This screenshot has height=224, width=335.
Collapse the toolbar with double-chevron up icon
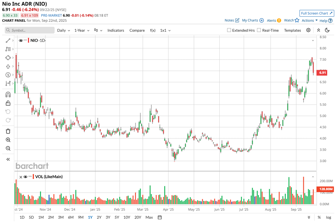[x=318, y=30]
